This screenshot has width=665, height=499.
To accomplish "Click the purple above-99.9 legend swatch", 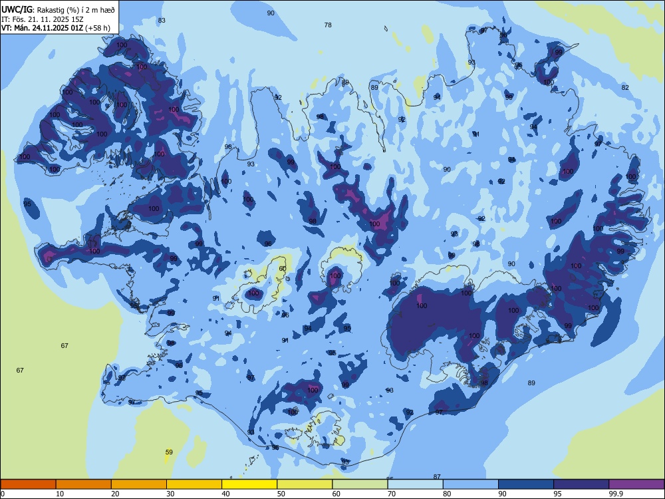I will click(x=636, y=484).
